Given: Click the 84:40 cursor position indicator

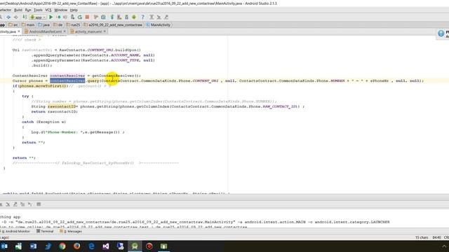Looking at the screenshot, I should click(x=436, y=238).
